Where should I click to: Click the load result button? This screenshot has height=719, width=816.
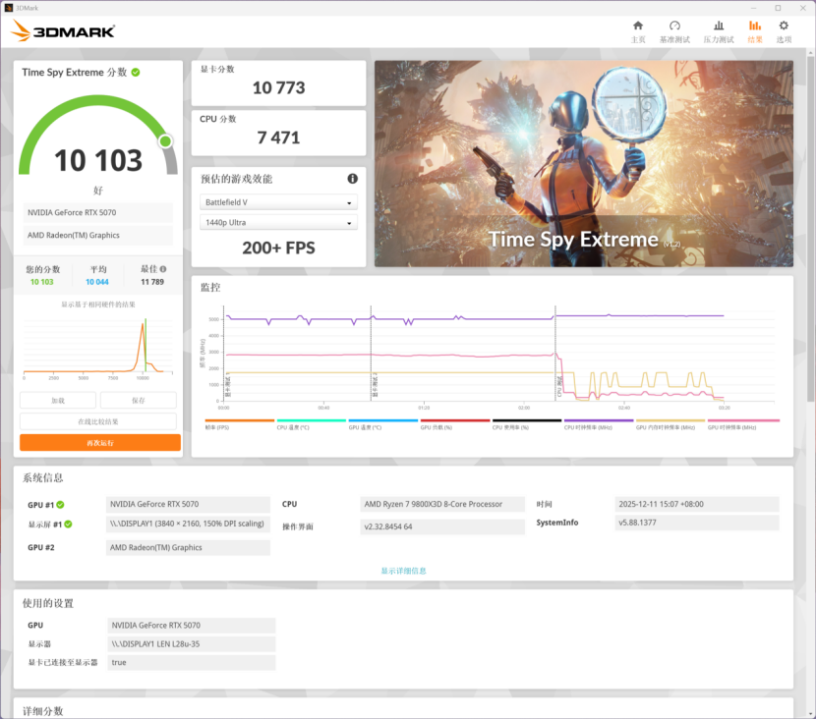(x=58, y=401)
